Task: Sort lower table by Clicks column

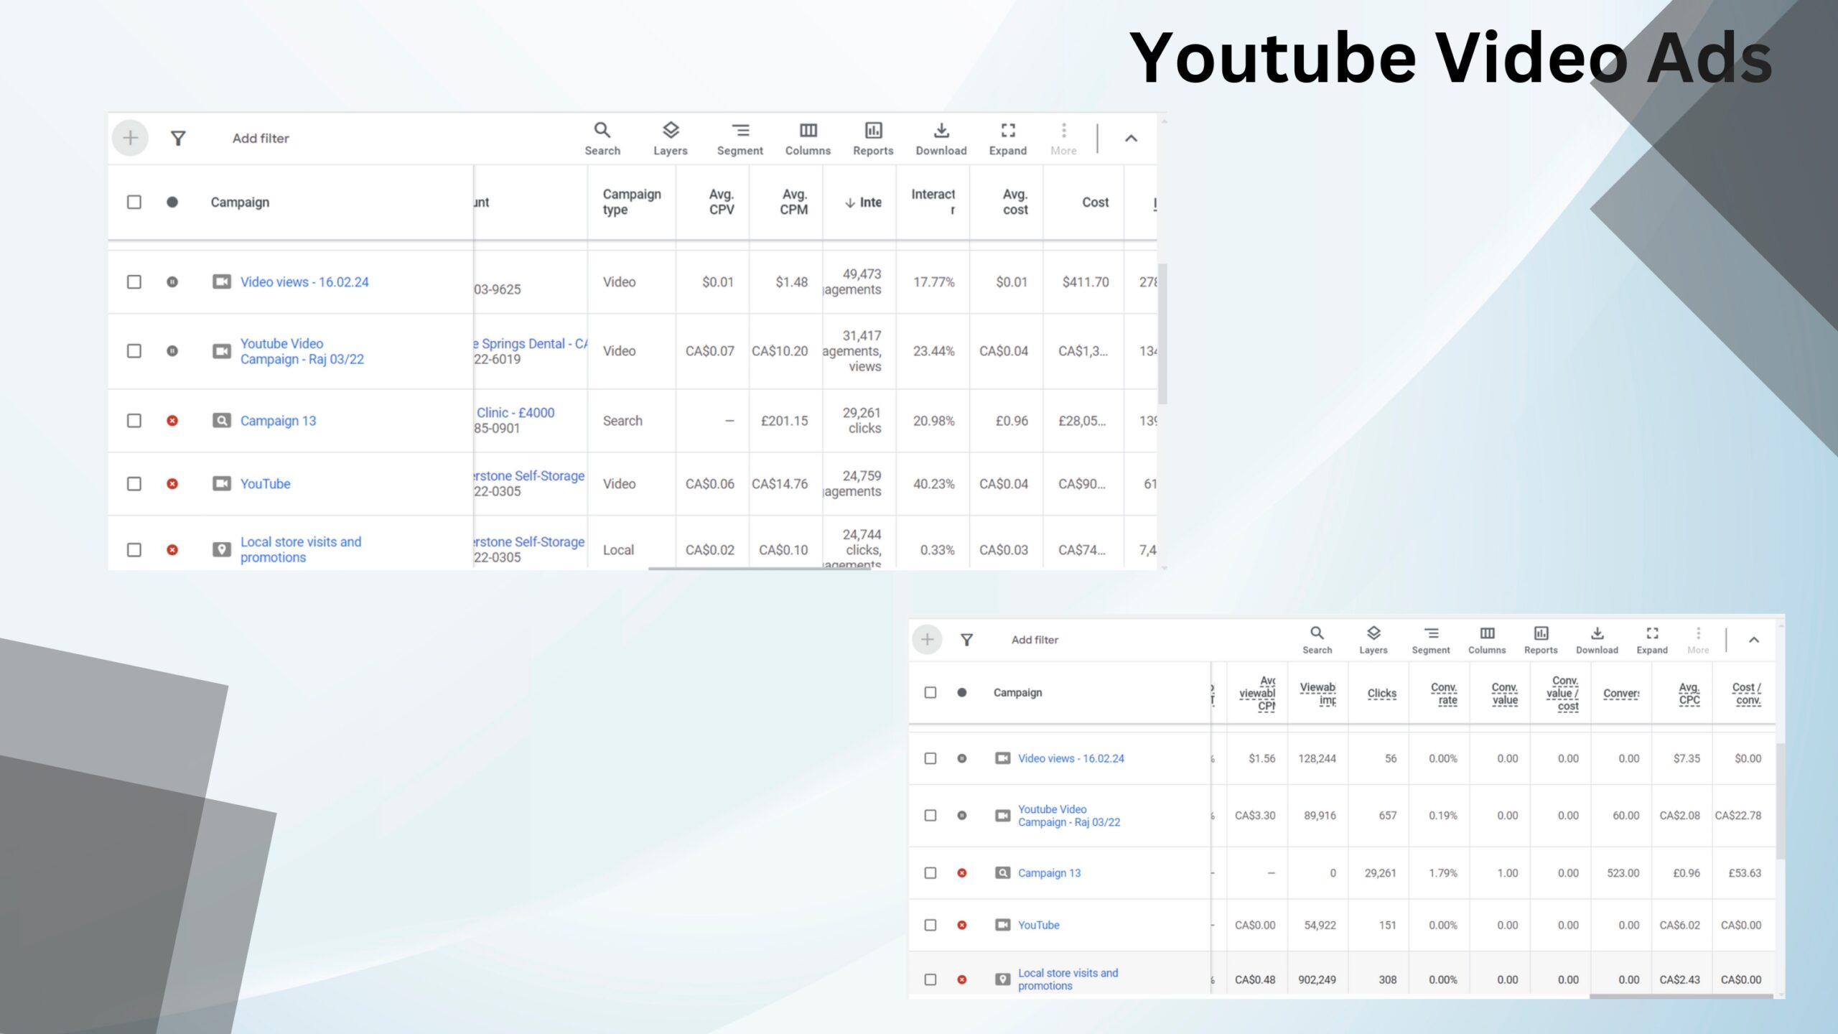Action: tap(1381, 693)
